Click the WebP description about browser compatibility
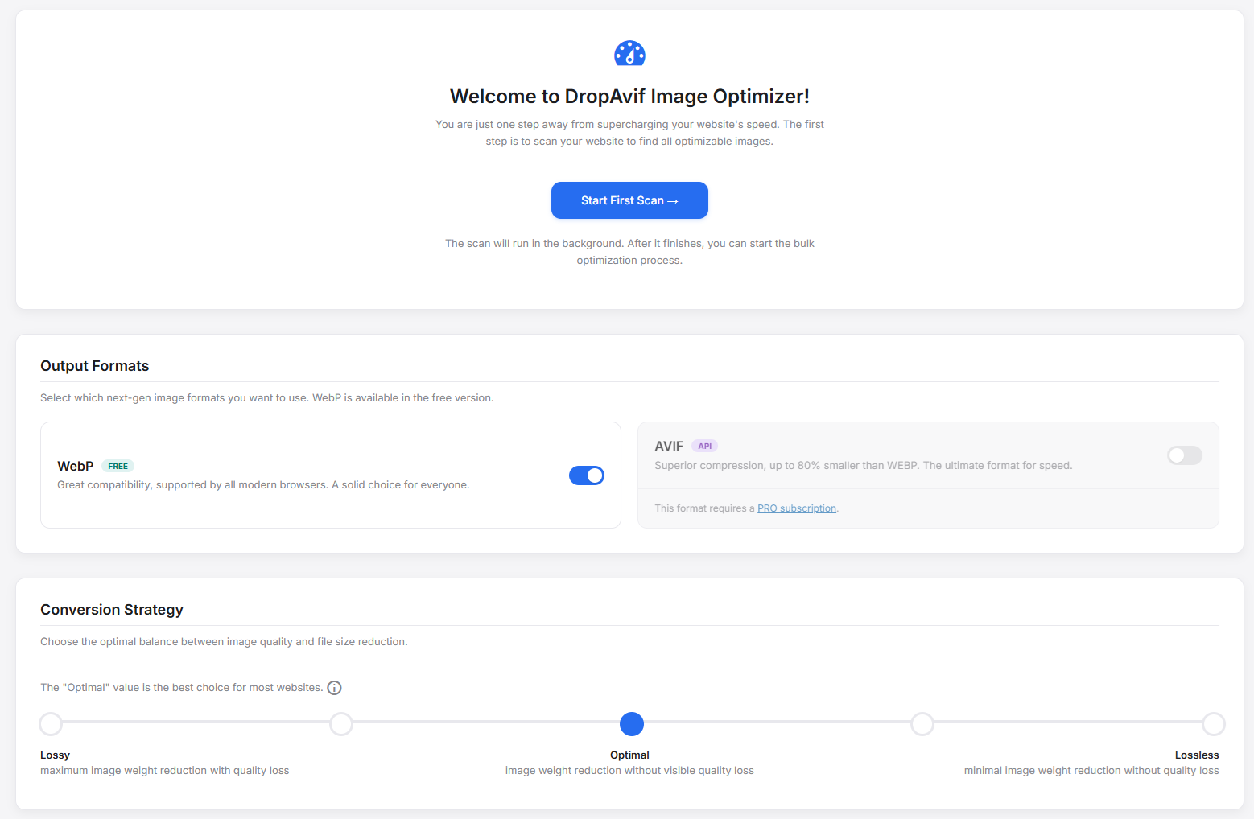This screenshot has height=819, width=1254. (263, 485)
